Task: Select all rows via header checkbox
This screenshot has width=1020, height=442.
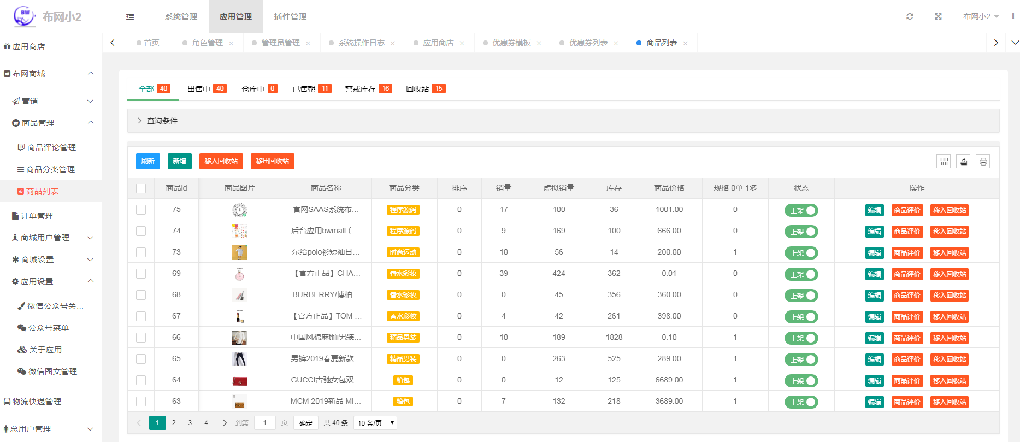Action: tap(141, 188)
